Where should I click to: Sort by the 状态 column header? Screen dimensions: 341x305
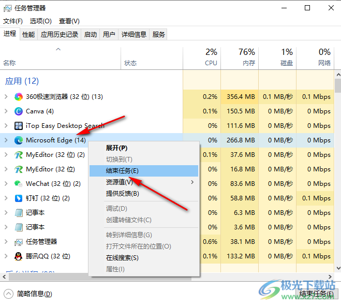click(152, 59)
